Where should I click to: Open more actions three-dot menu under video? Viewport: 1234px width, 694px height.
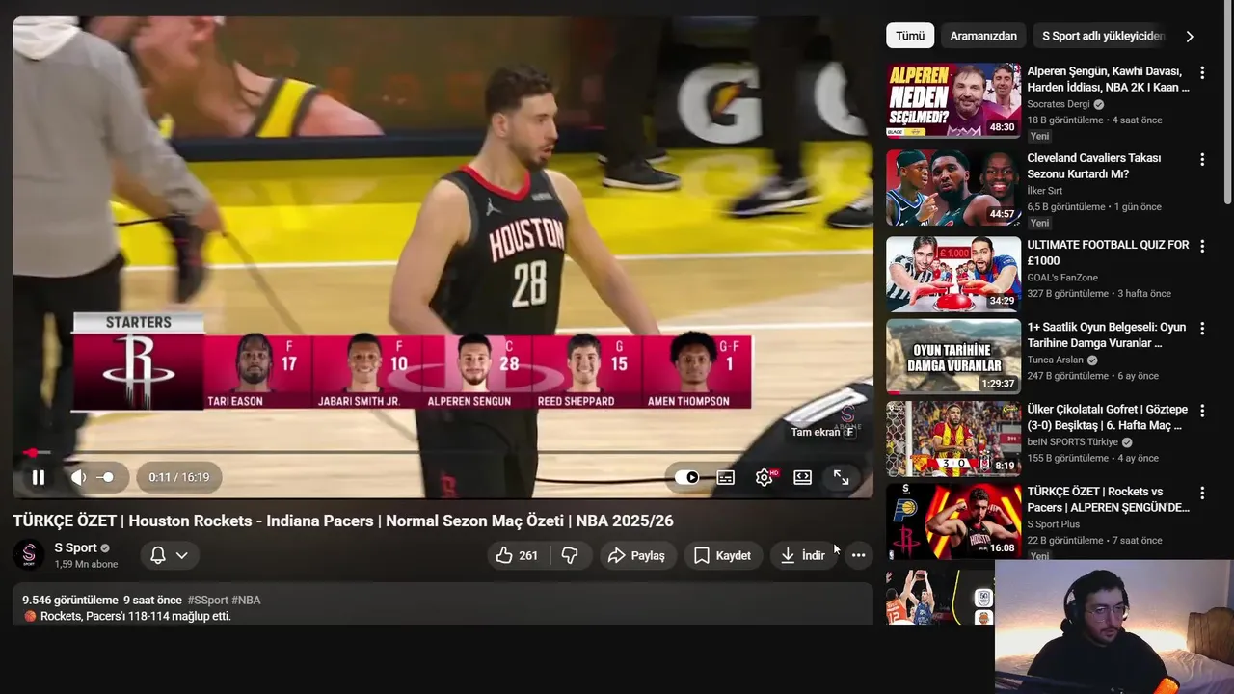858,555
